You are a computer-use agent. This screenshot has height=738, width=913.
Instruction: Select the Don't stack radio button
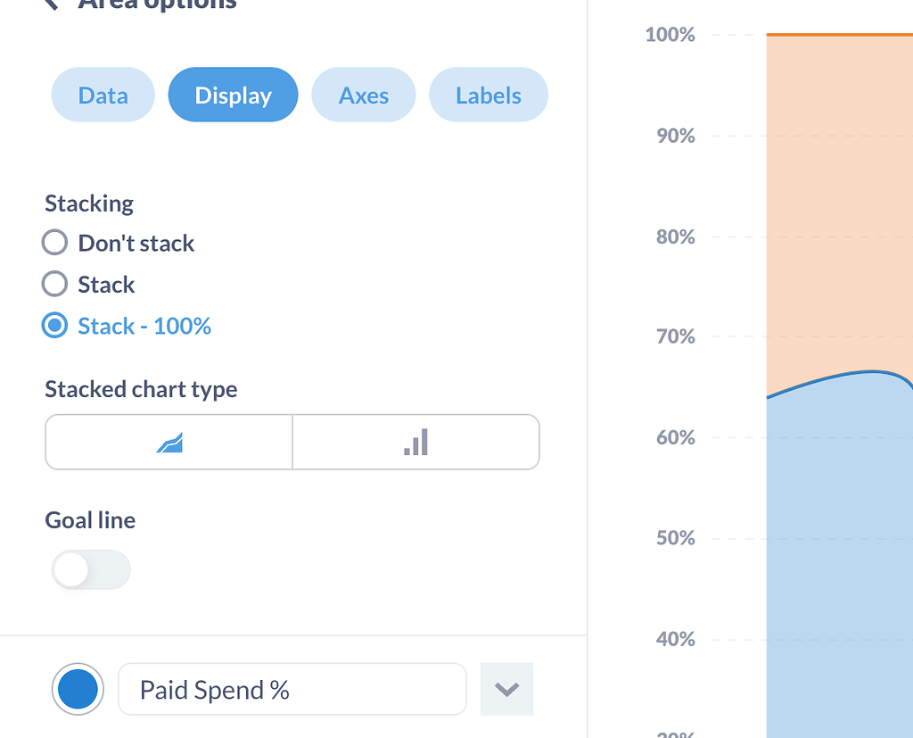[54, 242]
